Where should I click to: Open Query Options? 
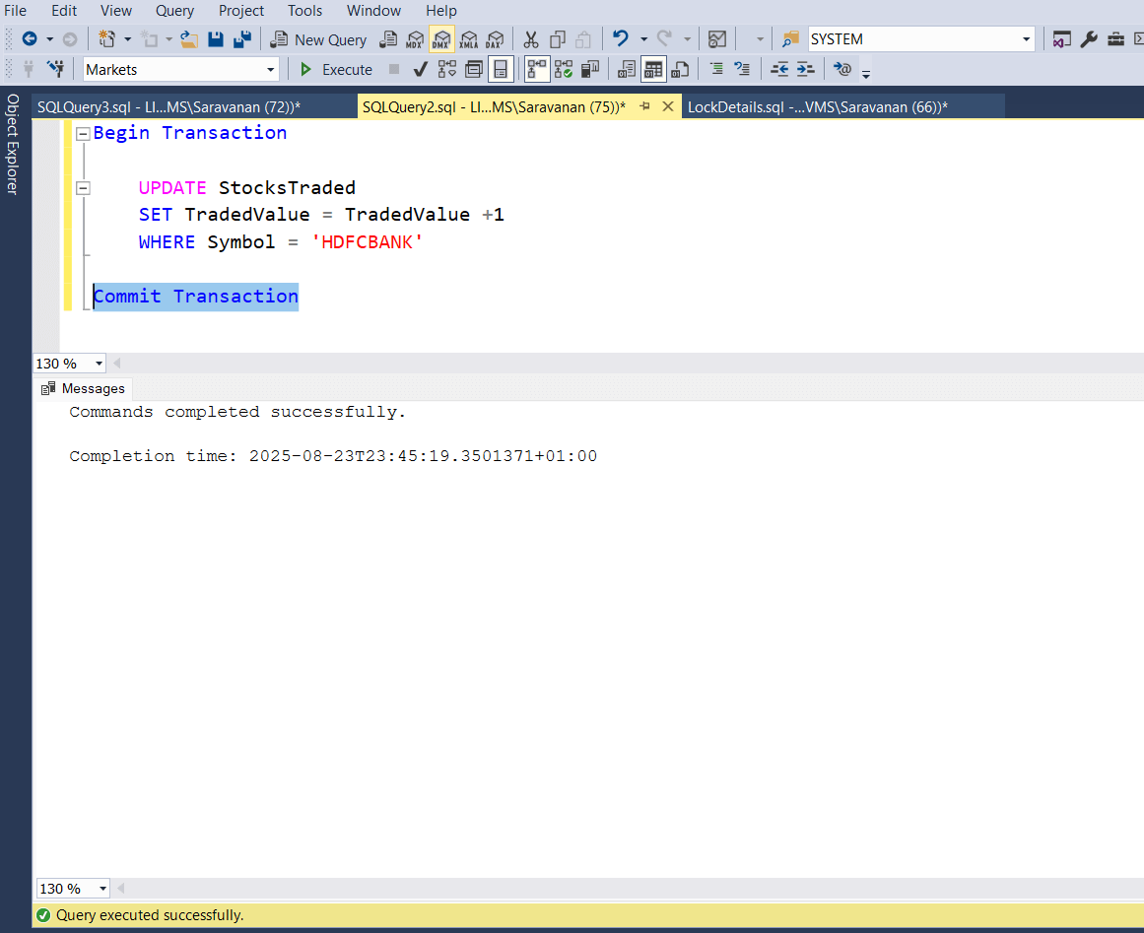click(x=474, y=69)
